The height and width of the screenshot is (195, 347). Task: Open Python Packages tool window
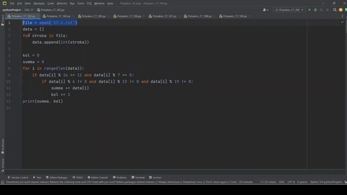56,177
